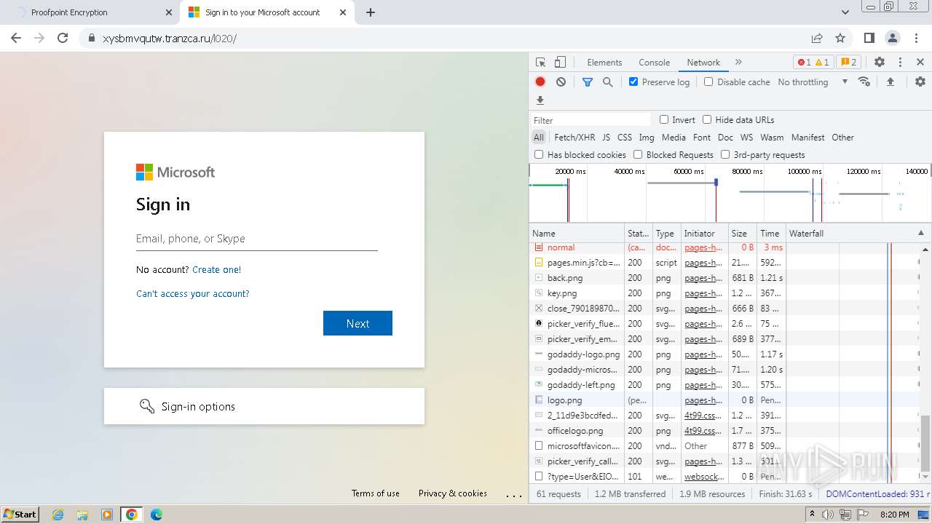Screen dimensions: 932x524
Task: Open the No throttling dropdown
Action: [x=813, y=82]
